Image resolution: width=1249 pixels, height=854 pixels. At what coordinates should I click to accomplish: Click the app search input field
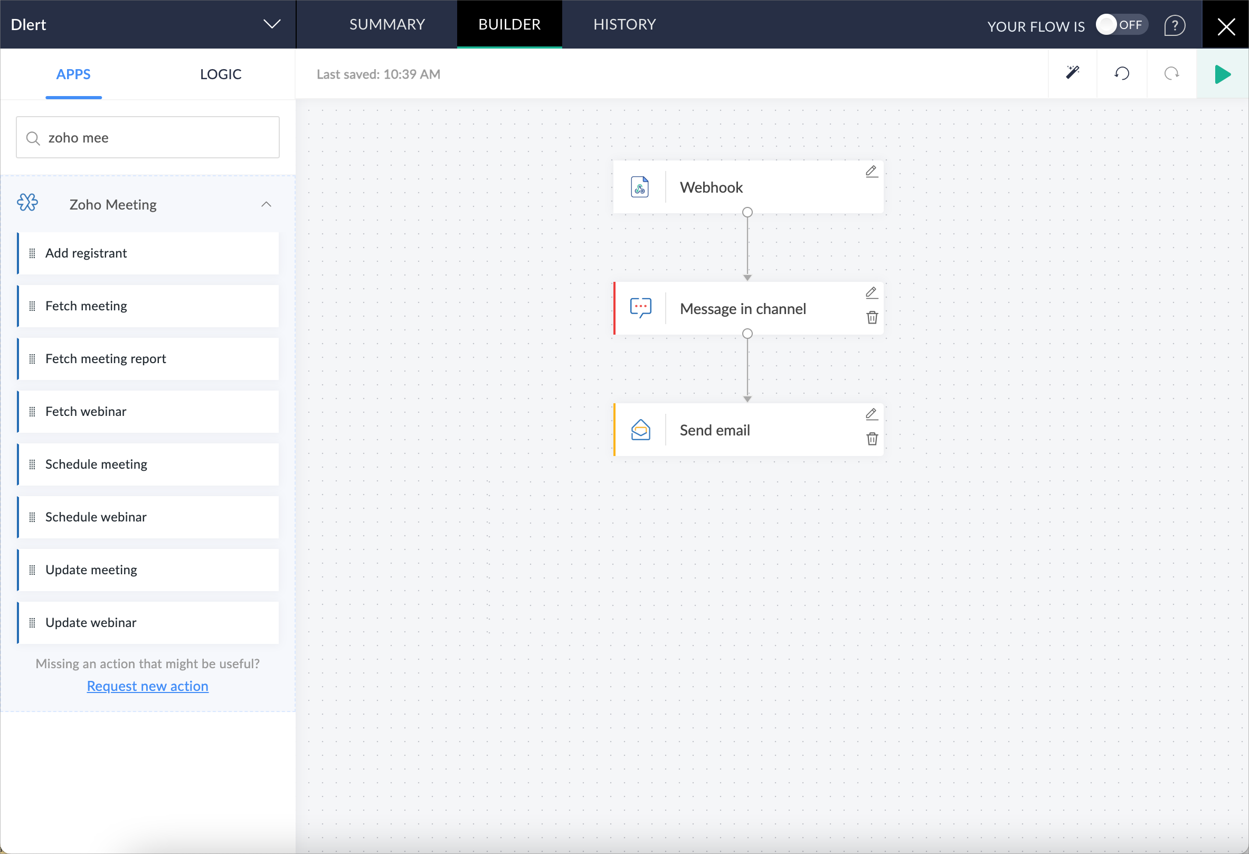(156, 138)
